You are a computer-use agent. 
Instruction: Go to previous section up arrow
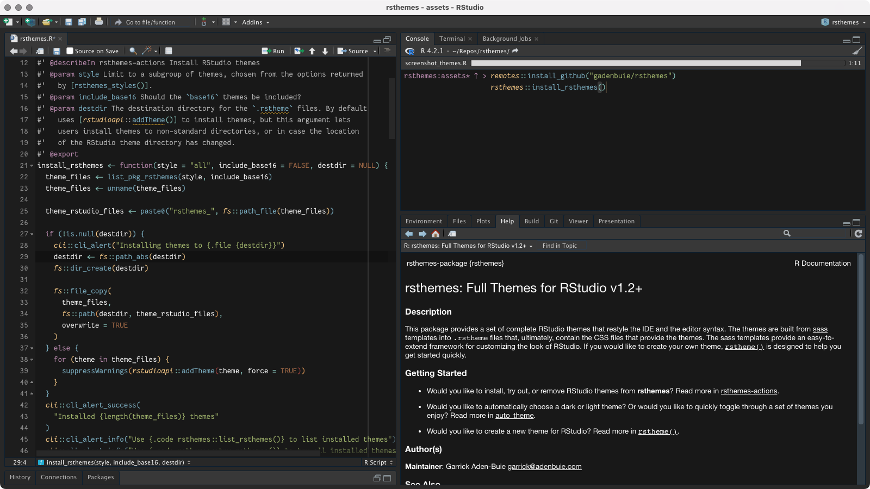pyautogui.click(x=312, y=51)
